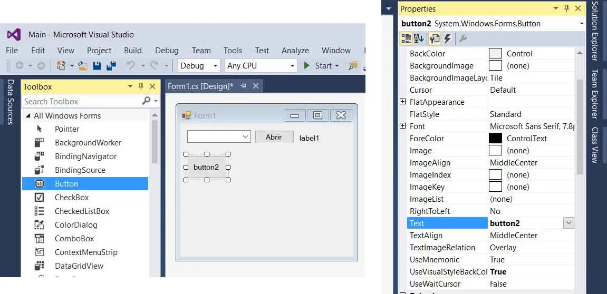Open the Start button dropdown arrow

[x=336, y=66]
